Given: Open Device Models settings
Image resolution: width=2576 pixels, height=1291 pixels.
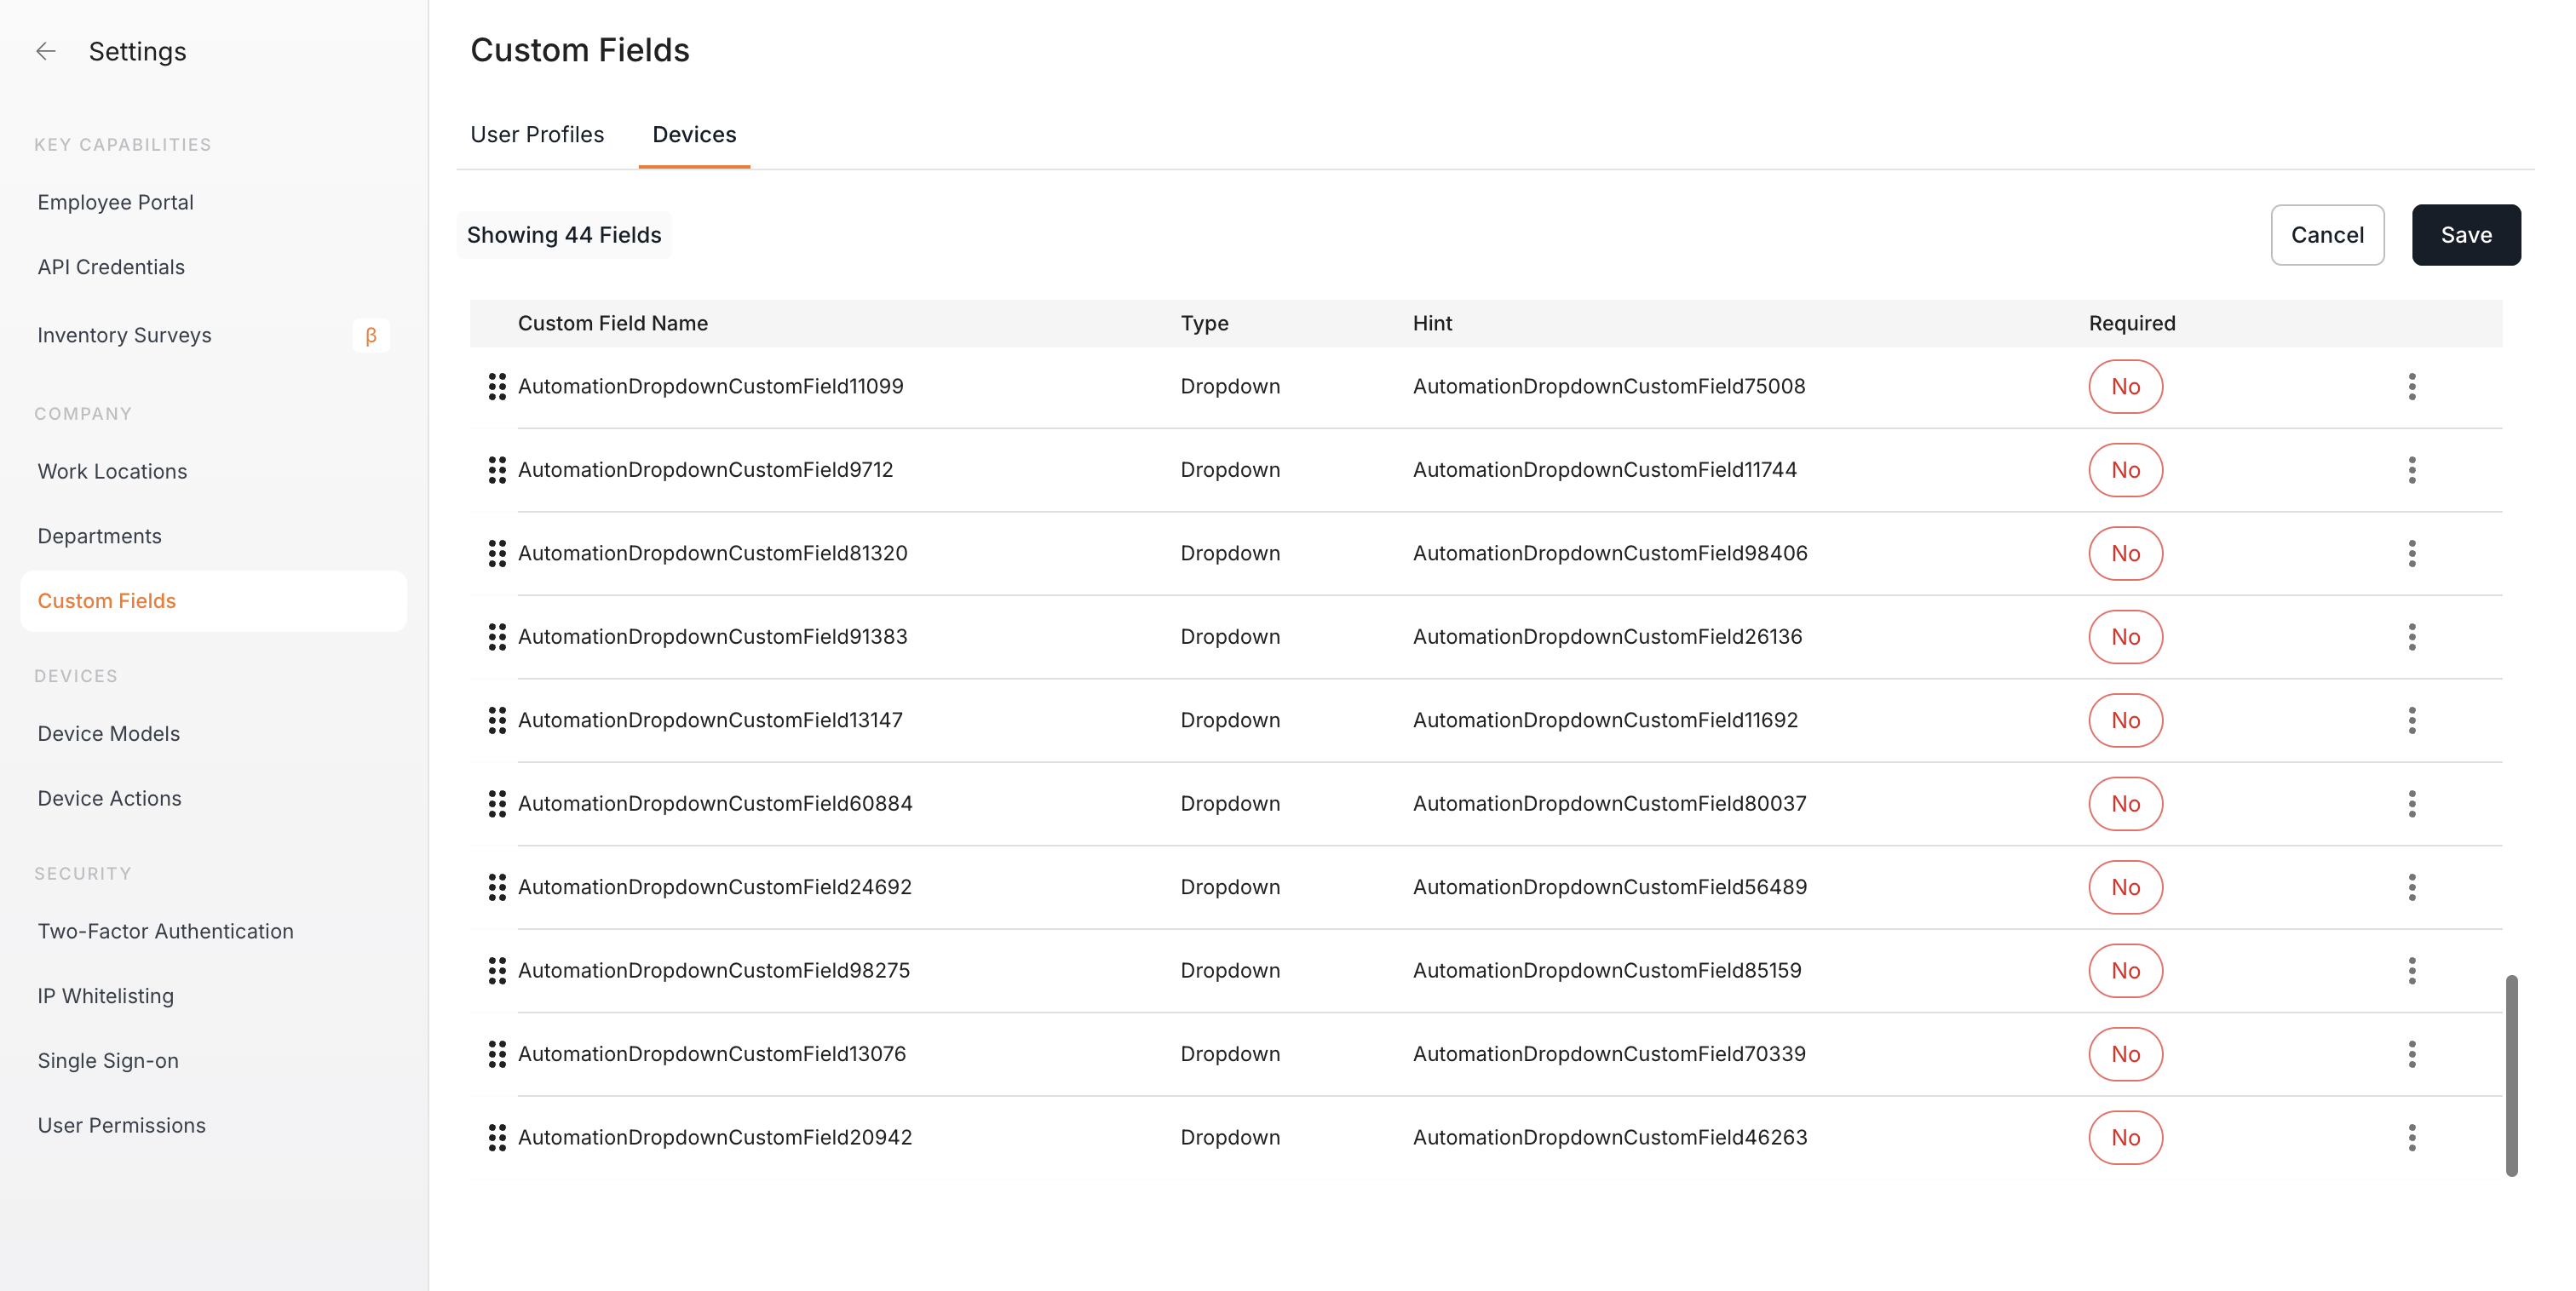Looking at the screenshot, I should click(109, 734).
